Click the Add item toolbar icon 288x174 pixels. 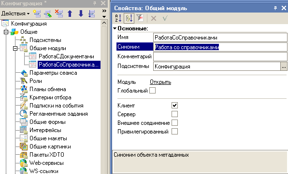tap(37, 13)
